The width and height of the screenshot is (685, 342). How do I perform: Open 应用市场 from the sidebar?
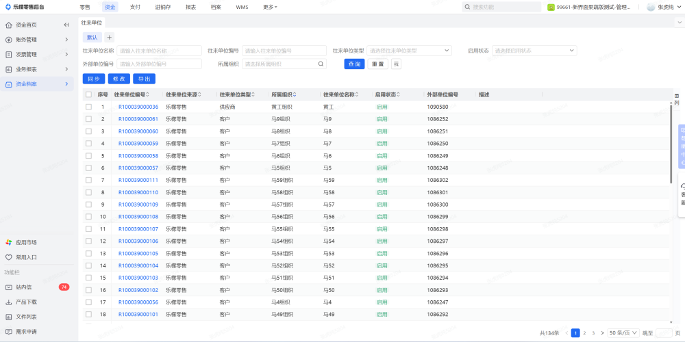[x=26, y=242]
